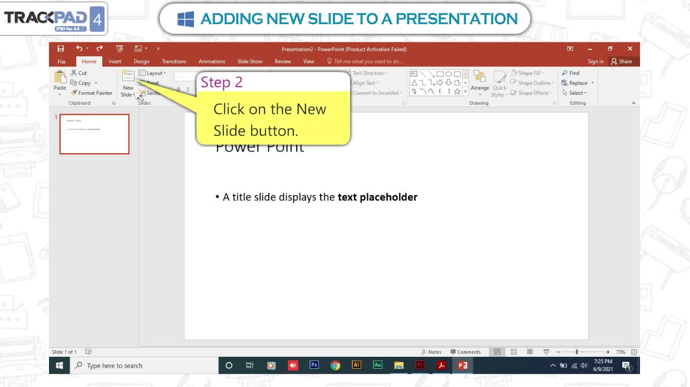Open the View tab

coord(309,61)
